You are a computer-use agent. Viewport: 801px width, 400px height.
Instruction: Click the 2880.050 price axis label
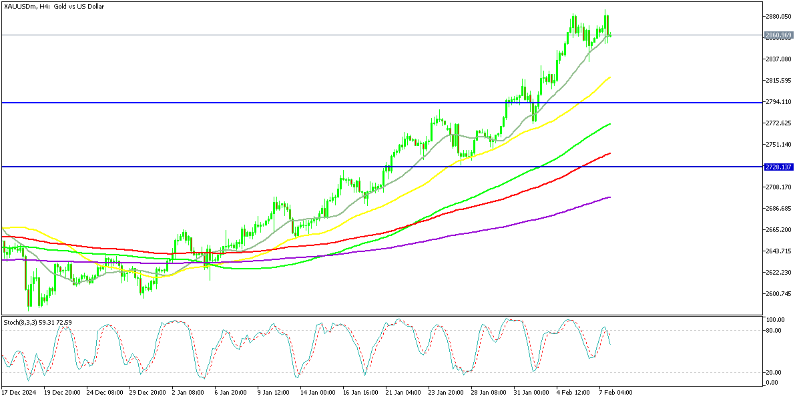pyautogui.click(x=778, y=16)
